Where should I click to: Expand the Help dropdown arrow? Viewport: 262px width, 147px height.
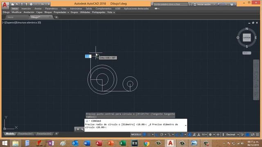pos(235,4)
